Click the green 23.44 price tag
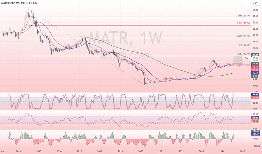The image size is (262, 154). coord(255,55)
